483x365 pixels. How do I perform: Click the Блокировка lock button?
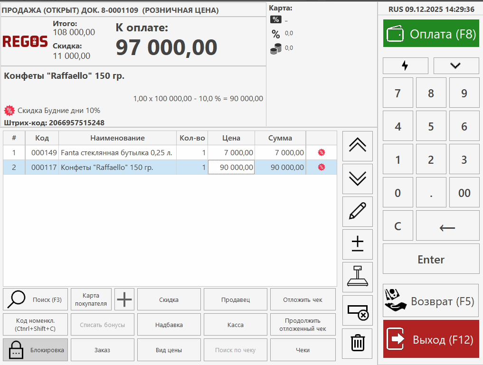35,350
